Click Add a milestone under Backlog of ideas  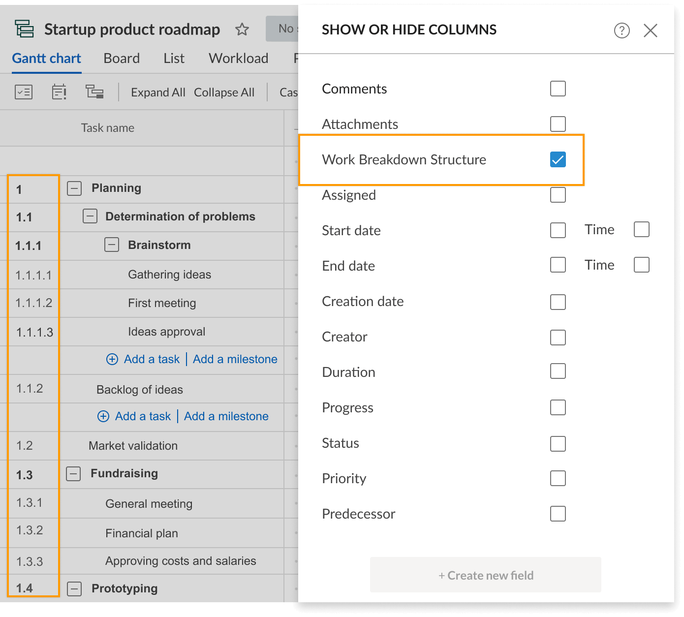pyautogui.click(x=226, y=416)
